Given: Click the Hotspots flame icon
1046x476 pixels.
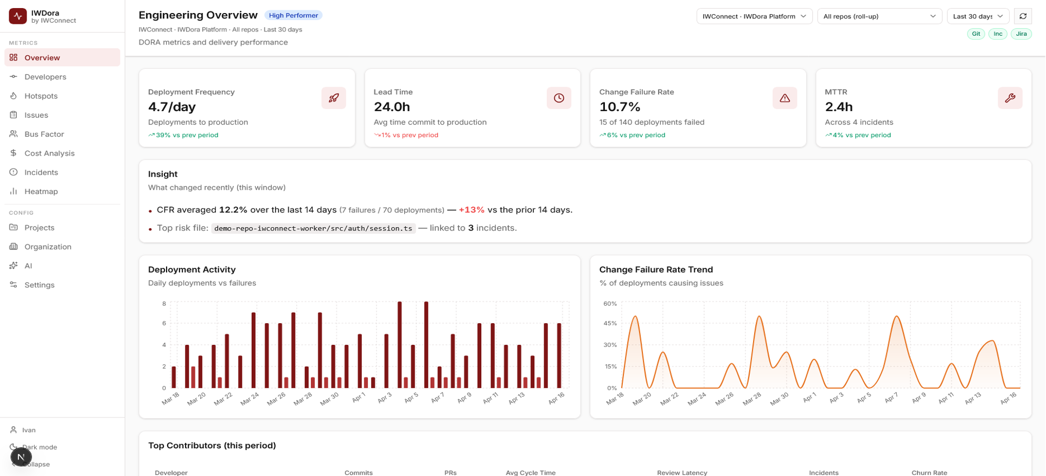Looking at the screenshot, I should click(14, 96).
